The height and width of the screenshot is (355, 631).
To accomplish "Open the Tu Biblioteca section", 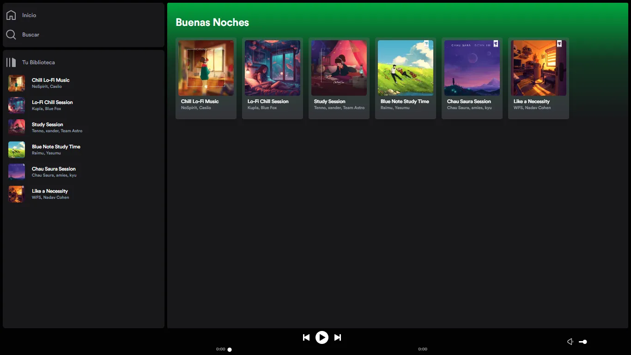I will pyautogui.click(x=38, y=62).
